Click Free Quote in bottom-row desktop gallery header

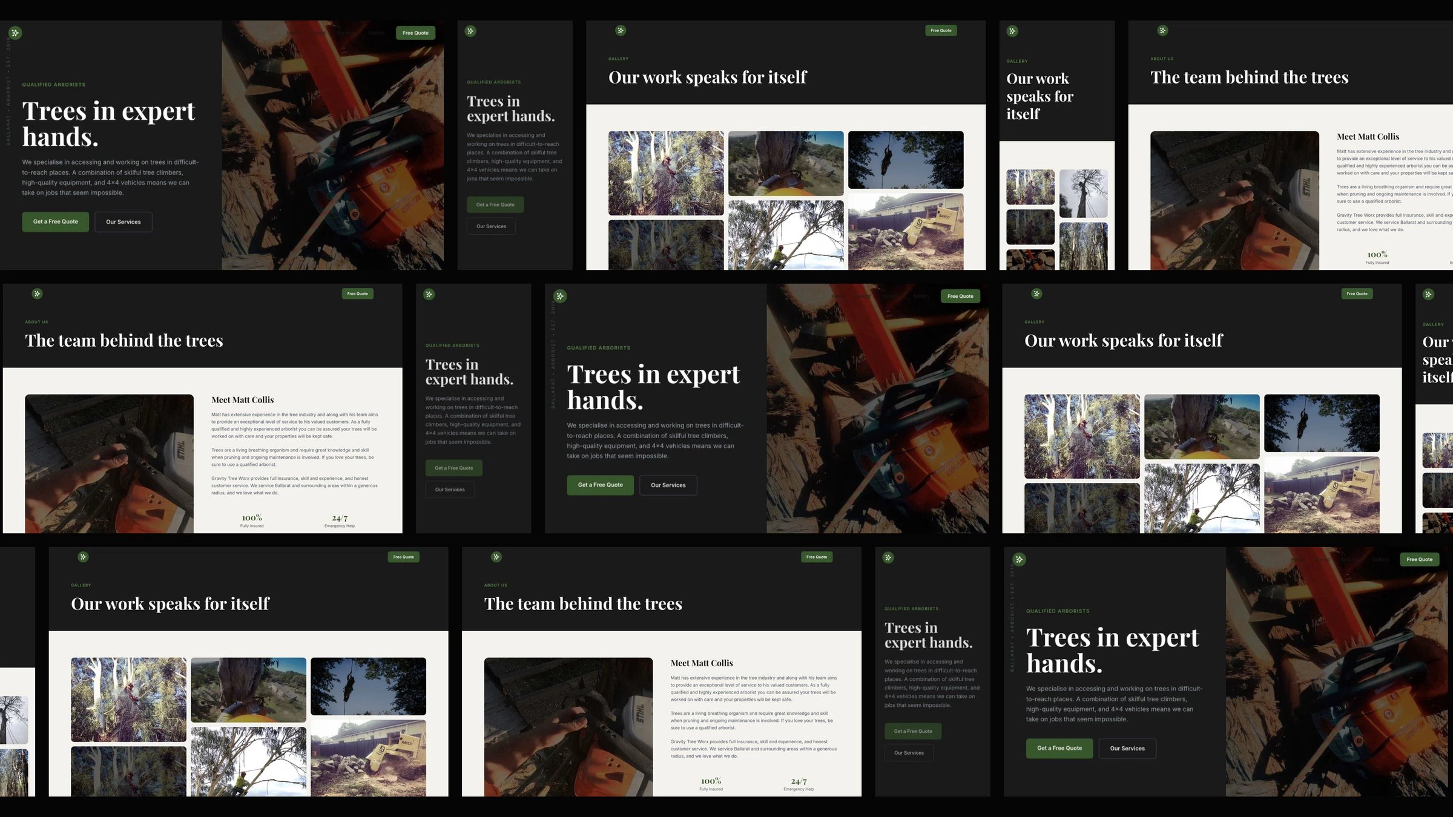click(x=404, y=557)
